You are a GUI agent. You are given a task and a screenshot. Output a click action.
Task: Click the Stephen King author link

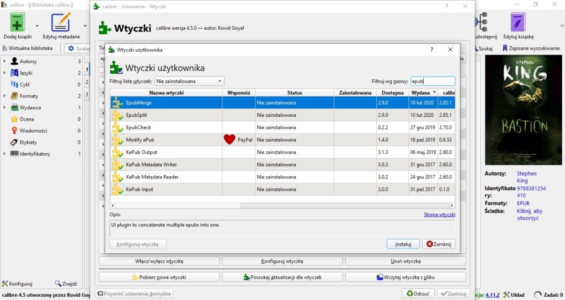pos(526,177)
